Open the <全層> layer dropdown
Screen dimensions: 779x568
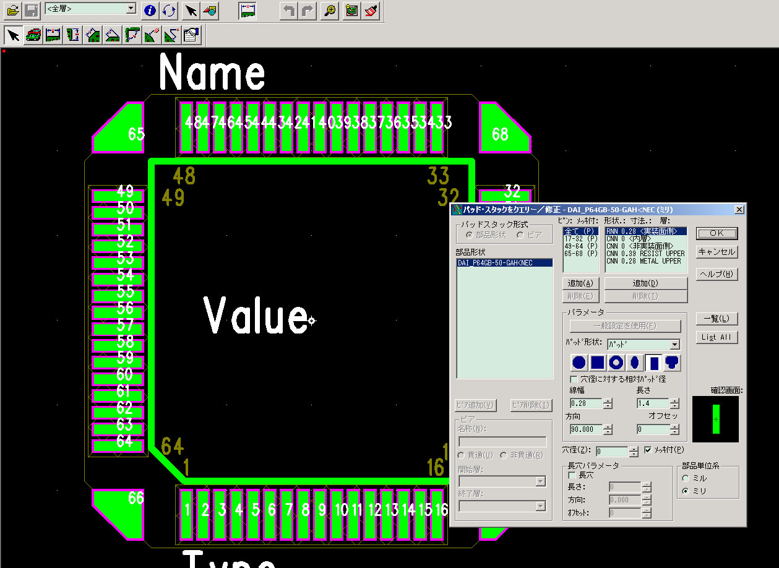[131, 9]
